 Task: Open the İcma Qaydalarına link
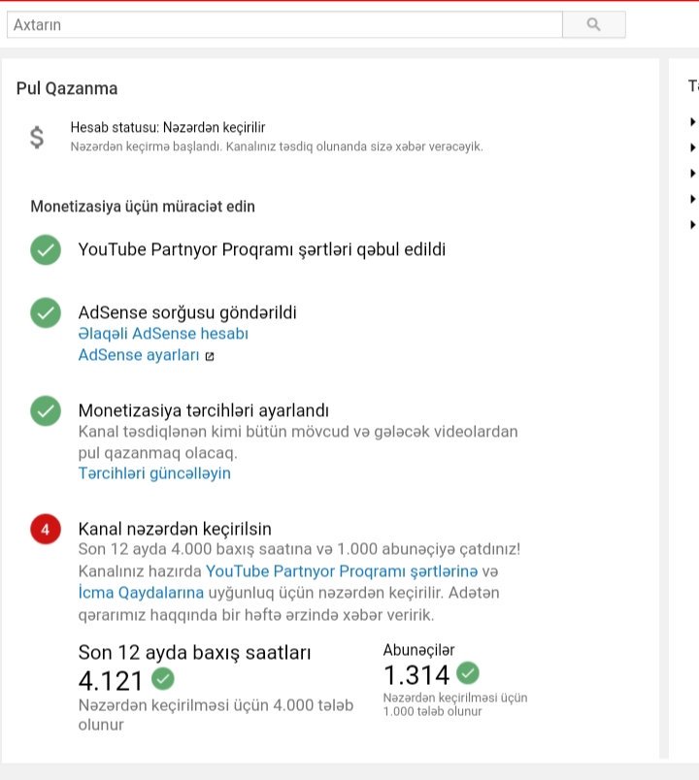[x=141, y=593]
